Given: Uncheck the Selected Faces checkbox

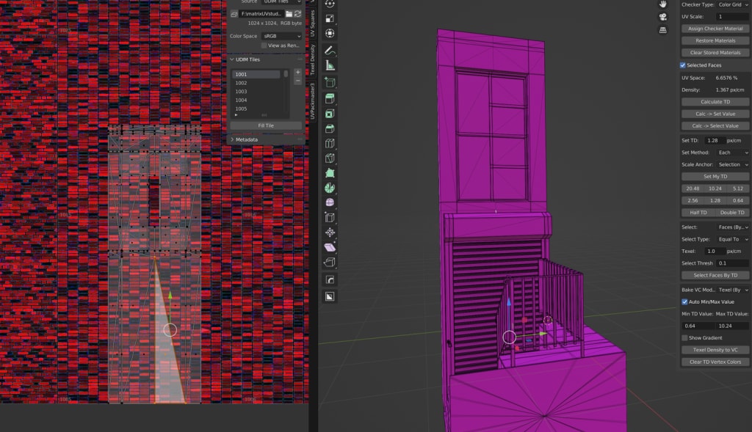Looking at the screenshot, I should [683, 65].
